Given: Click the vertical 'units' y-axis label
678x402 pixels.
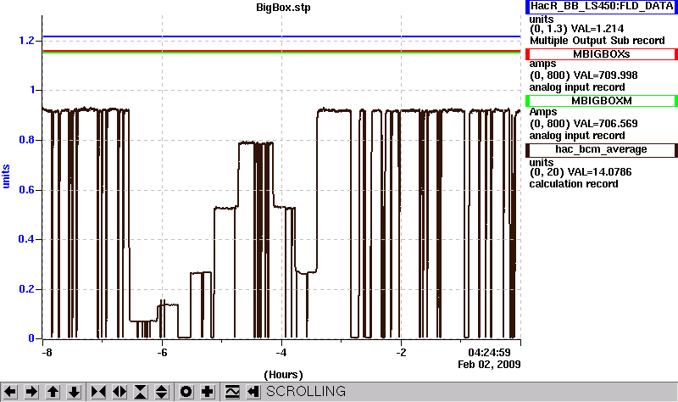Looking at the screenshot, I should point(6,176).
